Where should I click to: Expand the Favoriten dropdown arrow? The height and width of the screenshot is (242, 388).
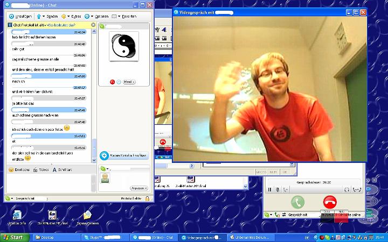tap(119, 16)
